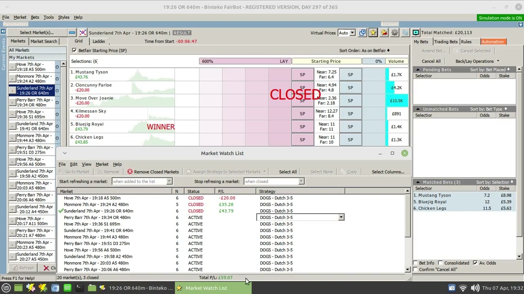
Task: Open the Back/Lay Operations dropdown
Action: pos(477,61)
